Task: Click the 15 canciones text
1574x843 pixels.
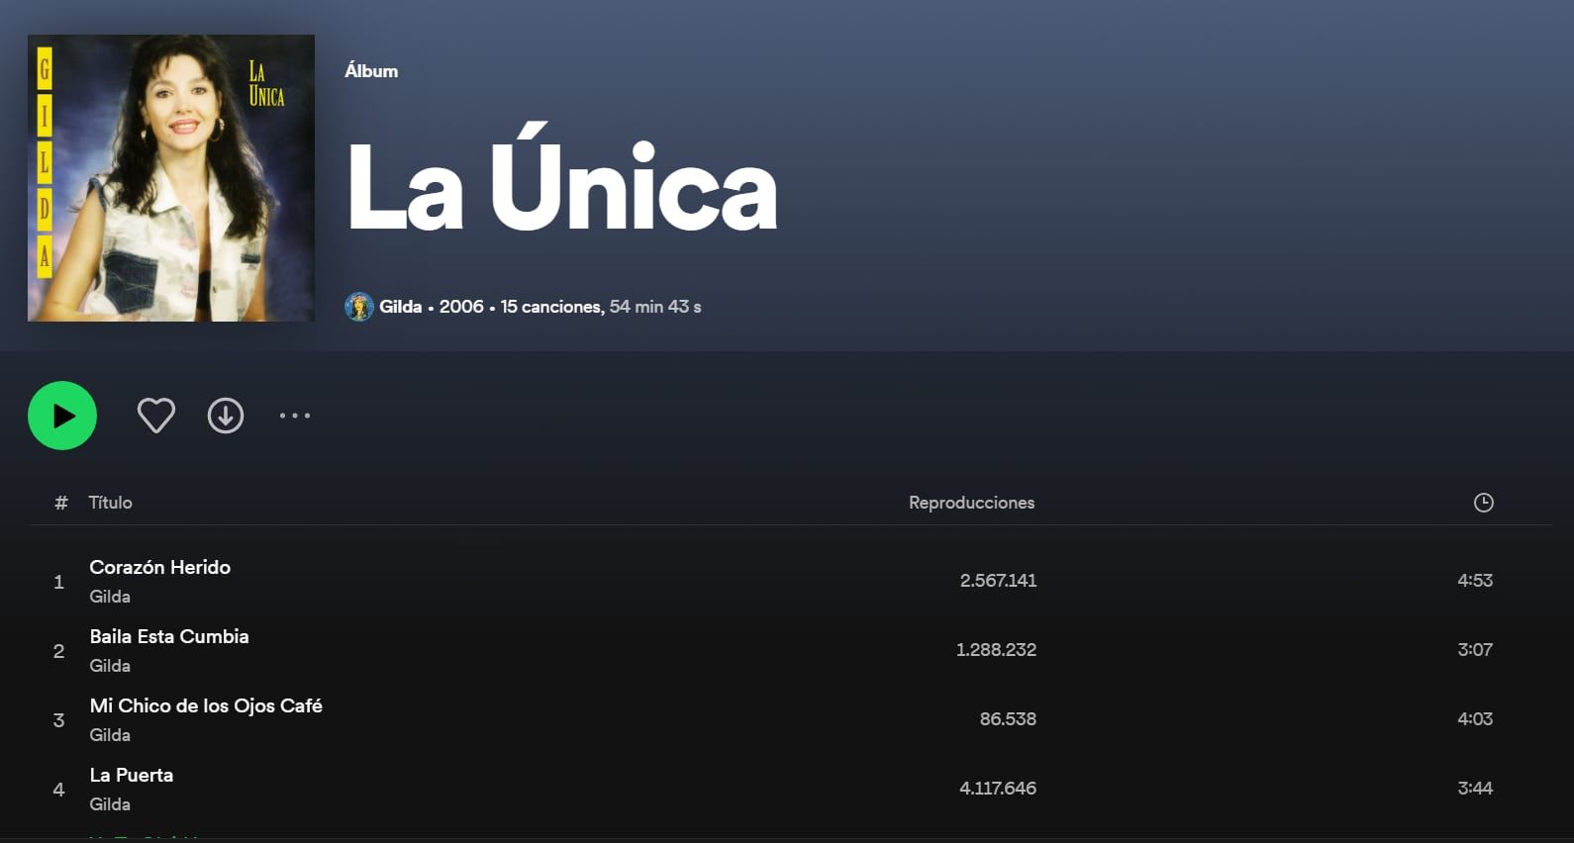Action: pos(550,307)
